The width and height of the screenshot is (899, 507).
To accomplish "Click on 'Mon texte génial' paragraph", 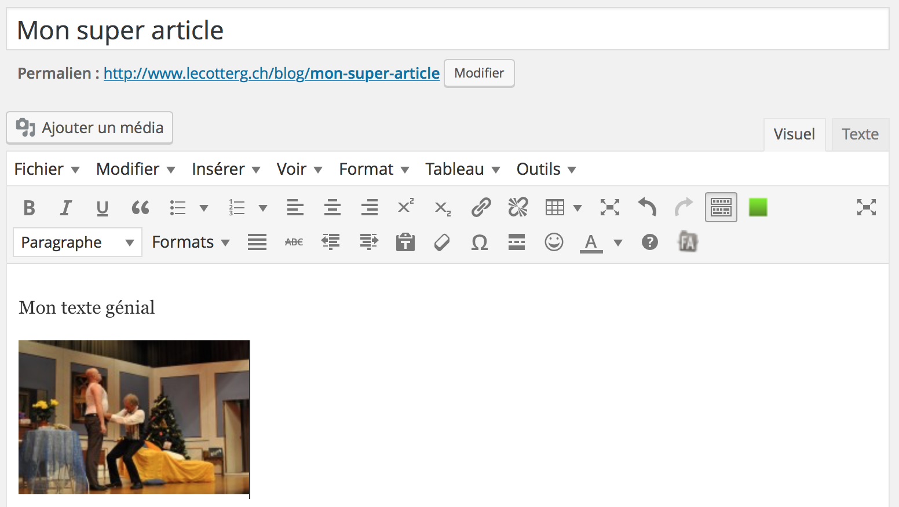I will coord(87,307).
